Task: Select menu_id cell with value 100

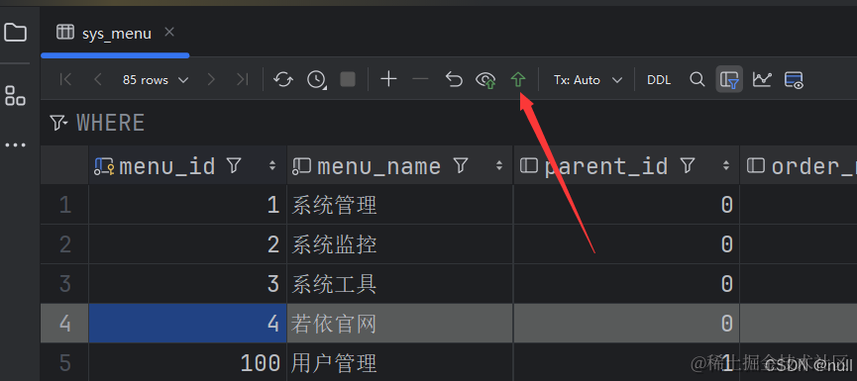Action: pyautogui.click(x=187, y=362)
